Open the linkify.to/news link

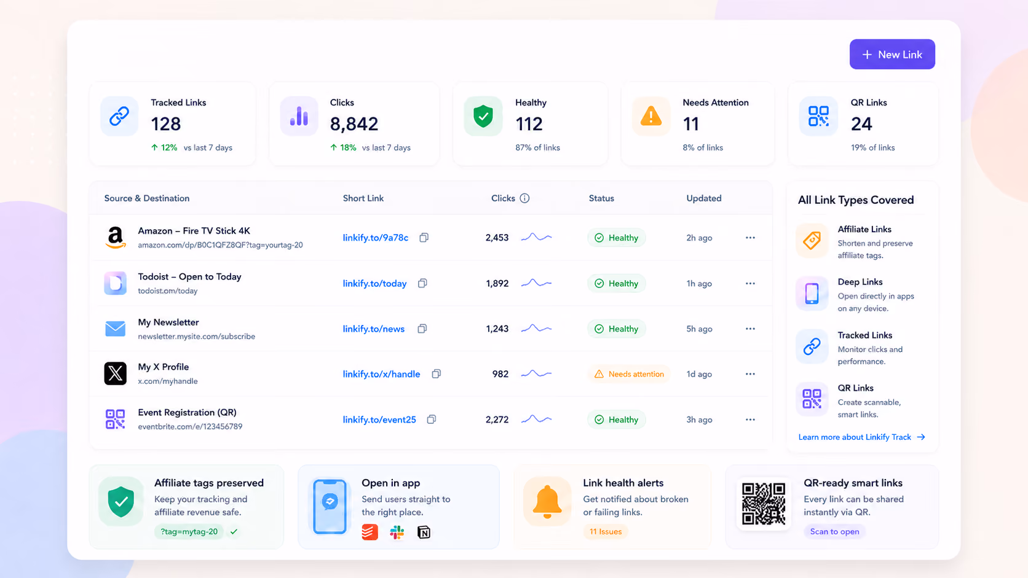[373, 329]
